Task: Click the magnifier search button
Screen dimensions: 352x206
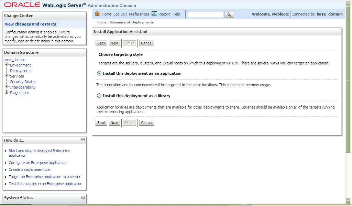Action: (229, 14)
